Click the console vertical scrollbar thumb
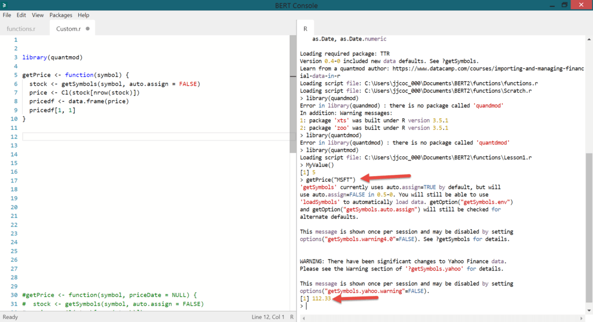Image resolution: width=593 pixels, height=322 pixels. coord(589,228)
